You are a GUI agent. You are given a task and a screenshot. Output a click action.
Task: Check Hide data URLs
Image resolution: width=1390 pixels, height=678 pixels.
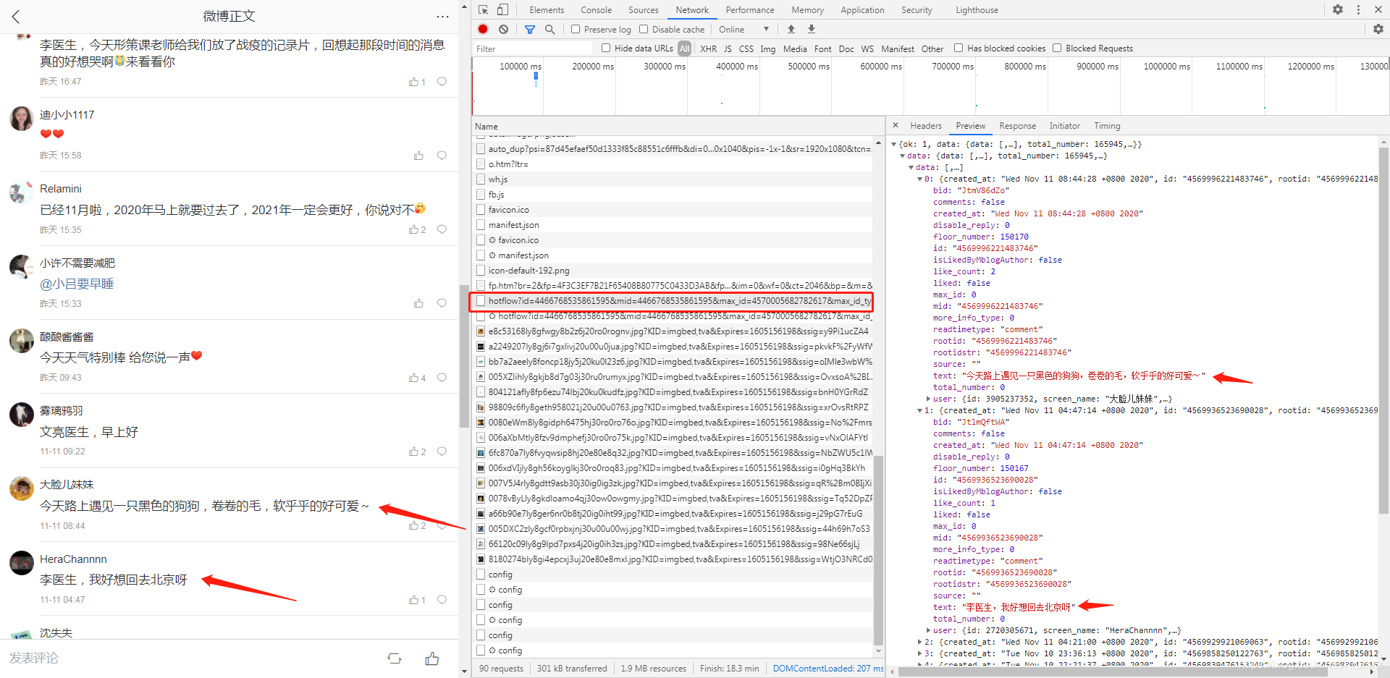click(606, 48)
